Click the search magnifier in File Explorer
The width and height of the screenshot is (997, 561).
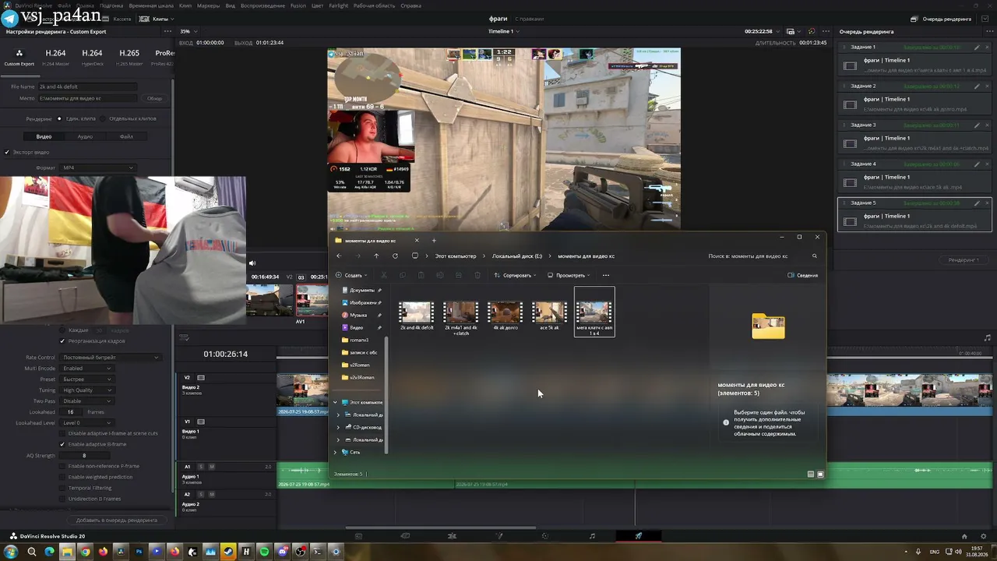tap(815, 256)
